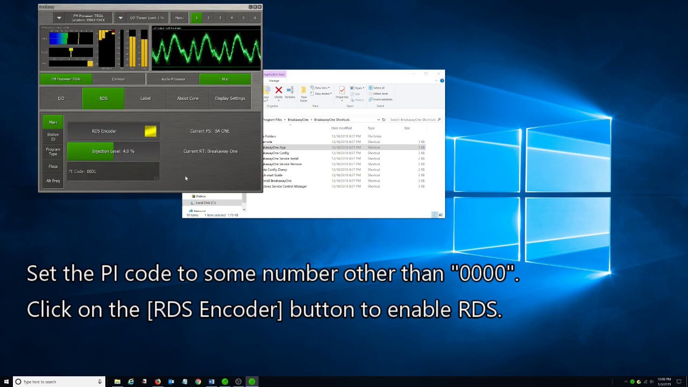Screen dimensions: 688x387
Task: Select preset slot 1
Action: click(x=197, y=18)
